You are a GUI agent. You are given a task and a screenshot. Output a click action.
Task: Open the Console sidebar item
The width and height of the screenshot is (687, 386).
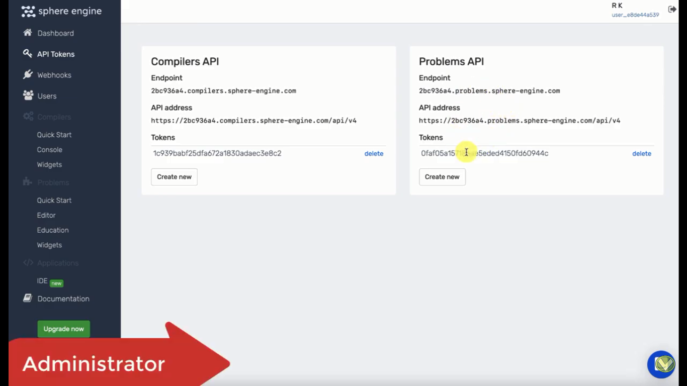tap(50, 150)
